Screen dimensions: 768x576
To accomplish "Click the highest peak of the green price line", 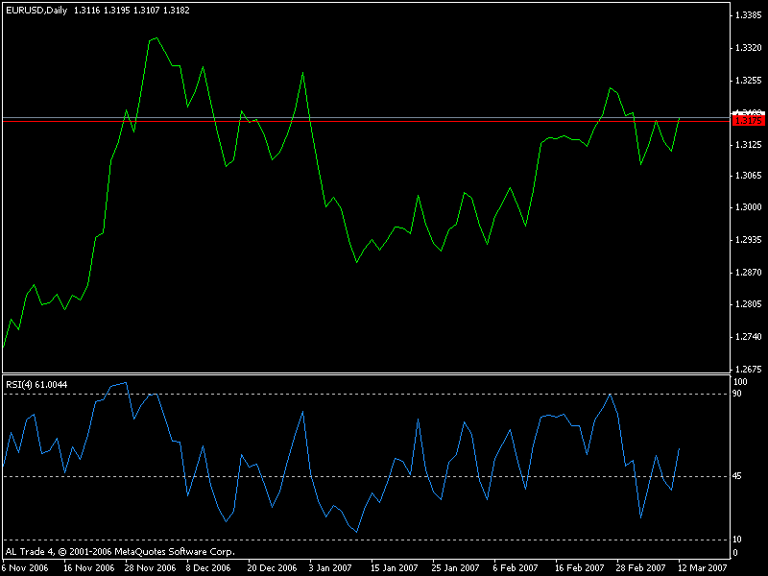I will (156, 38).
